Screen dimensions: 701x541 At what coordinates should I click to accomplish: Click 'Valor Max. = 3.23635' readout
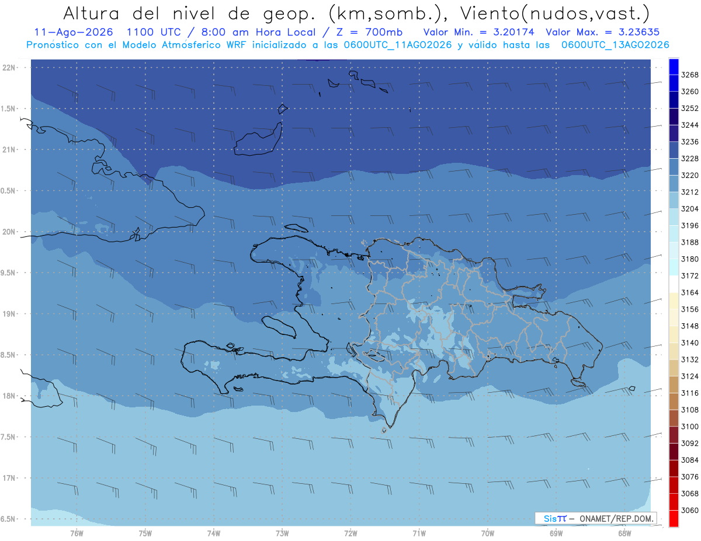point(603,32)
